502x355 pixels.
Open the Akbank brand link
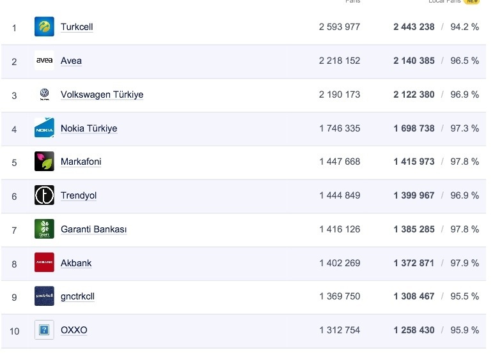tap(76, 263)
